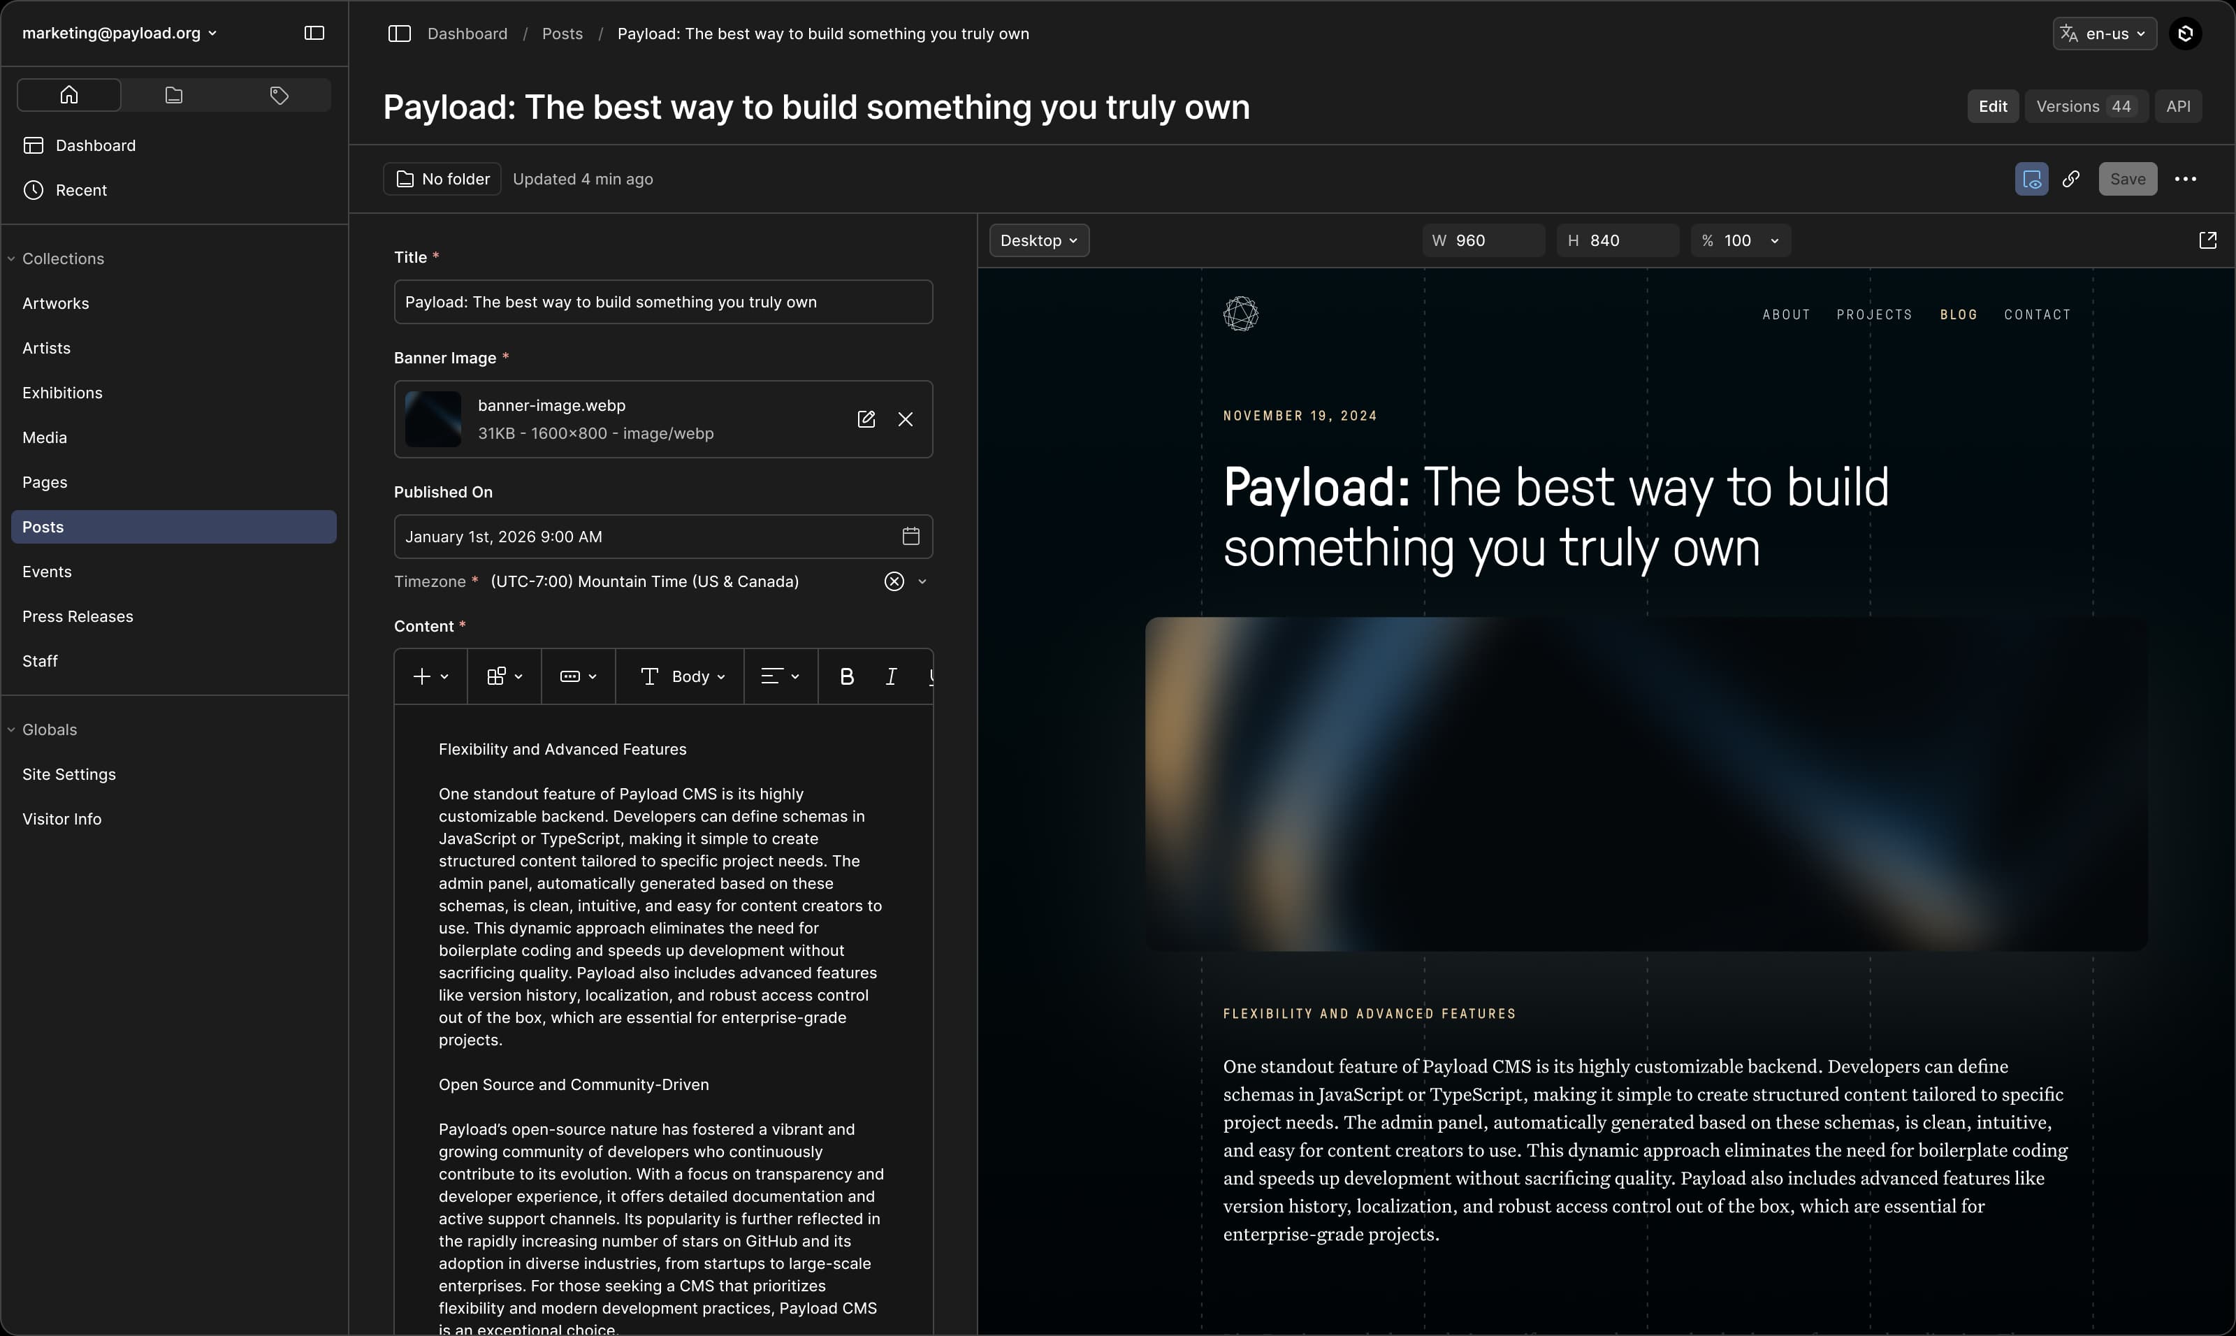Open the Published On calendar picker
This screenshot has height=1336, width=2236.
(x=911, y=537)
